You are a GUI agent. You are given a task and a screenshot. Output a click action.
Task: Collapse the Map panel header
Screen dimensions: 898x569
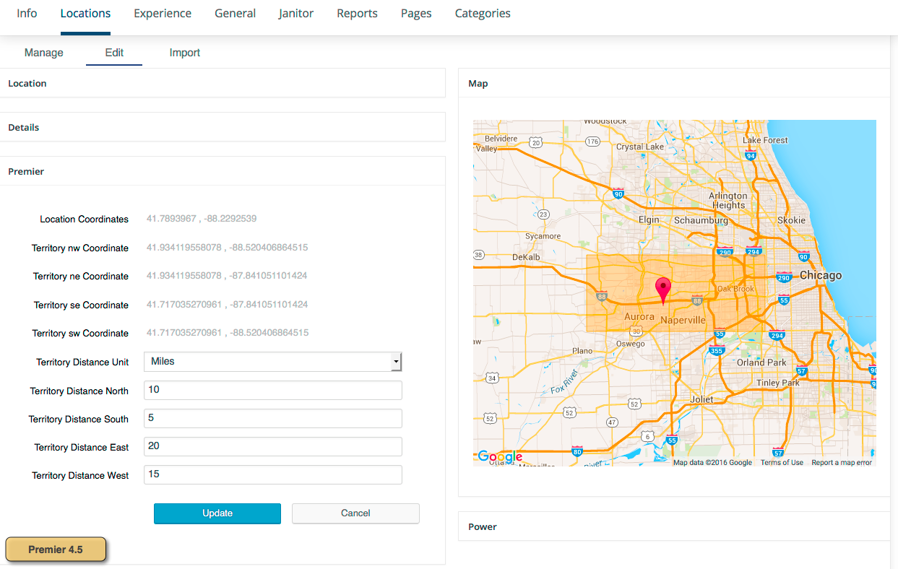click(x=674, y=83)
